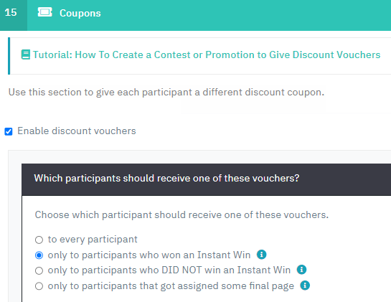The height and width of the screenshot is (302, 391).
Task: Open the discount vouchers tutorial link
Action: 207,55
